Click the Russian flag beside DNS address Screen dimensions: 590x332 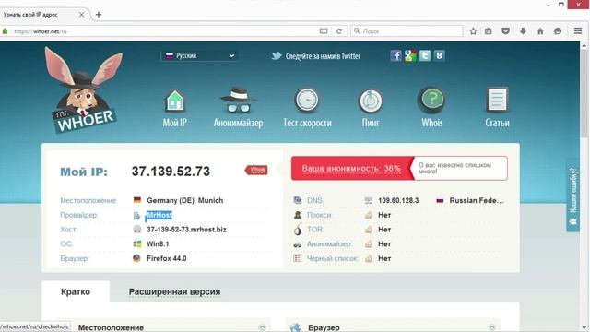(x=440, y=200)
